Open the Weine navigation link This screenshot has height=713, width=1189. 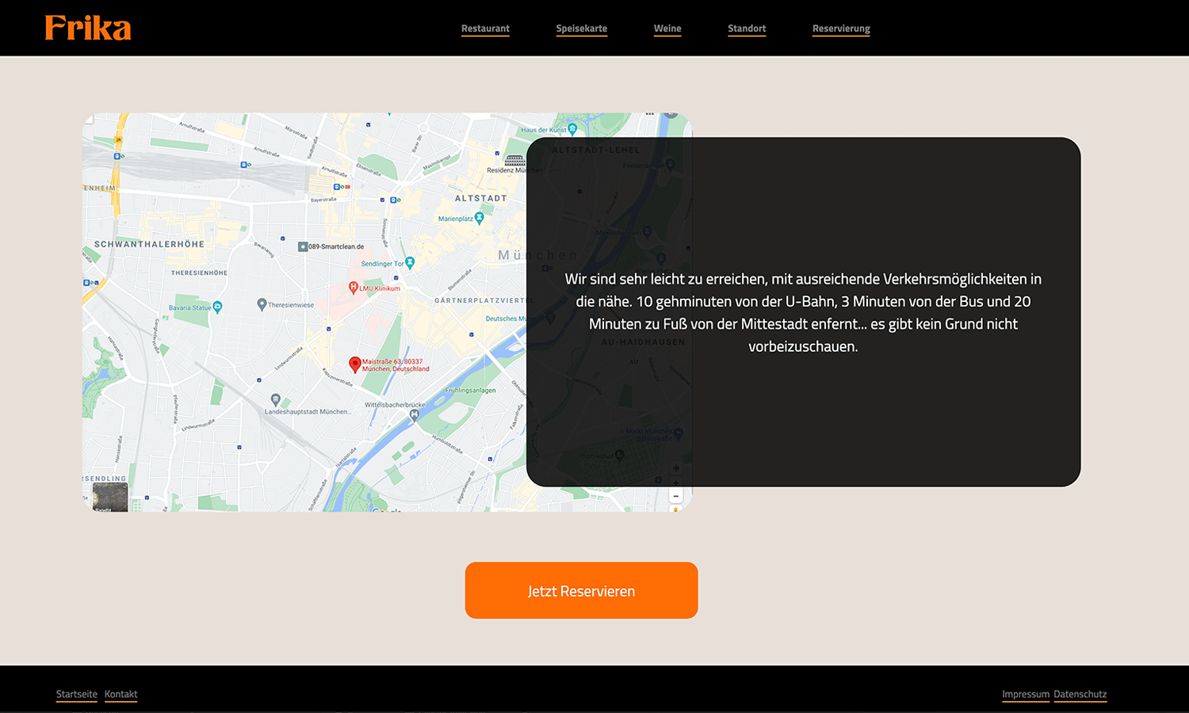coord(667,29)
